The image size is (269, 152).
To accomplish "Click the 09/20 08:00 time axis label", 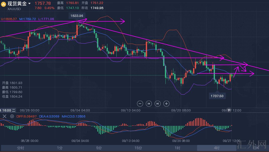I will pos(181,110).
